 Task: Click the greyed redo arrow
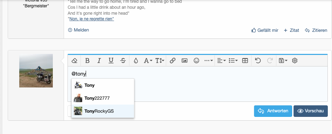[x=270, y=61]
